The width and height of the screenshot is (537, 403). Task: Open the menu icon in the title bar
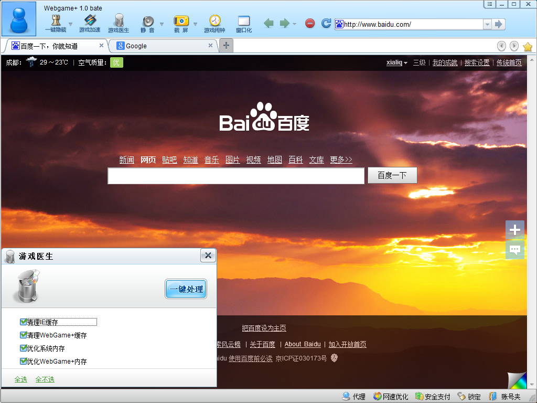(490, 4)
